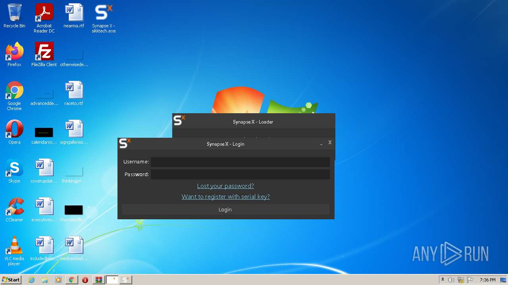Open the Windows Start menu
508x285 pixels.
(11, 280)
